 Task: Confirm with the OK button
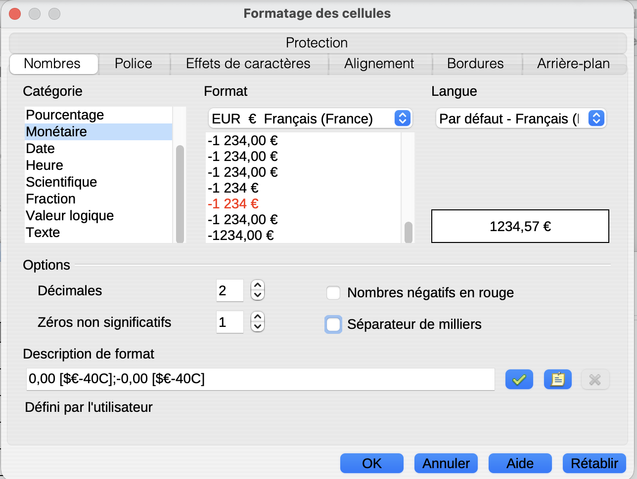(372, 463)
